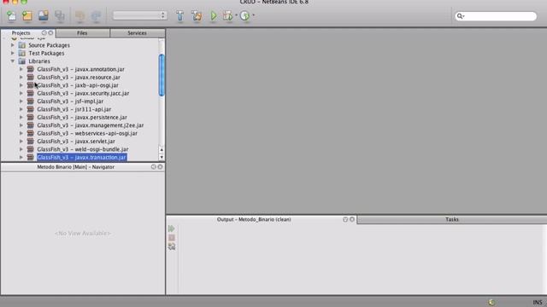Click the Undo toolbar icon
Viewport: 547px width, 307px height.
[79, 15]
